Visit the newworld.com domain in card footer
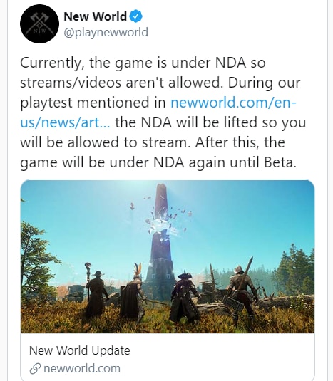The height and width of the screenshot is (381, 333). pos(82,369)
